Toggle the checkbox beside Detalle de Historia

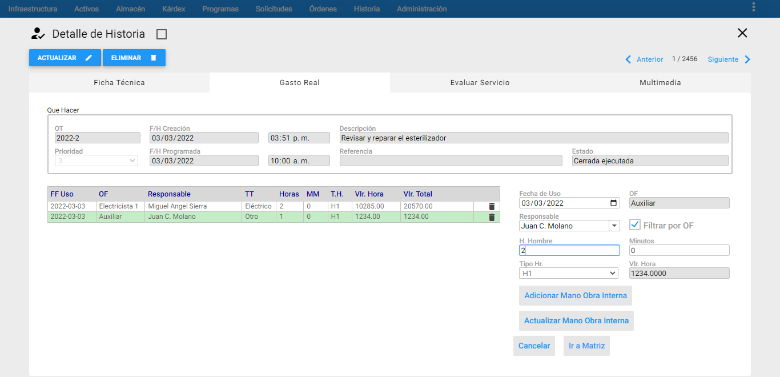point(162,34)
